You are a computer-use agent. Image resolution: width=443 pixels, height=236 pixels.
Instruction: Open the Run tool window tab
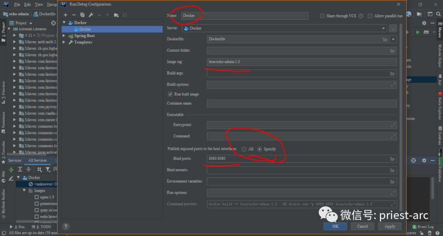tap(17, 227)
